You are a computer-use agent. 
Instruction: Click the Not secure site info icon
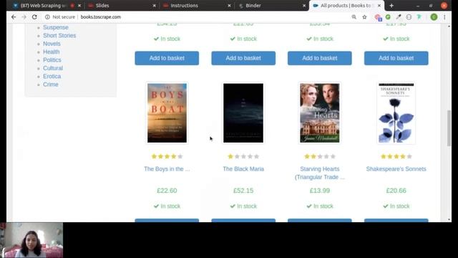[47, 17]
